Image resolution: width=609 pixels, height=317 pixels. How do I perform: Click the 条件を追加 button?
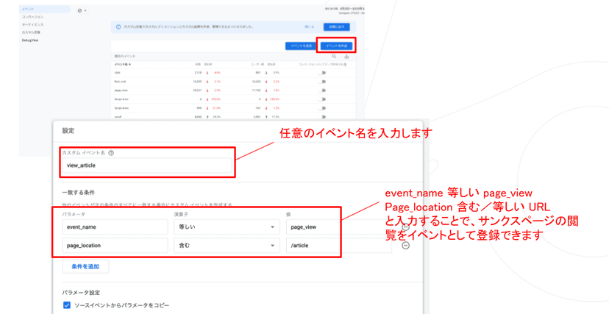(85, 266)
